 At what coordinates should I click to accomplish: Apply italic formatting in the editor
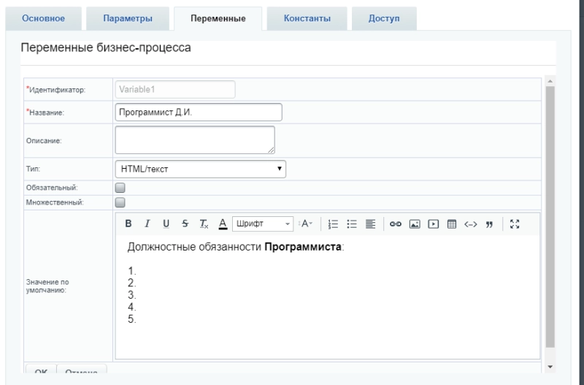[147, 224]
